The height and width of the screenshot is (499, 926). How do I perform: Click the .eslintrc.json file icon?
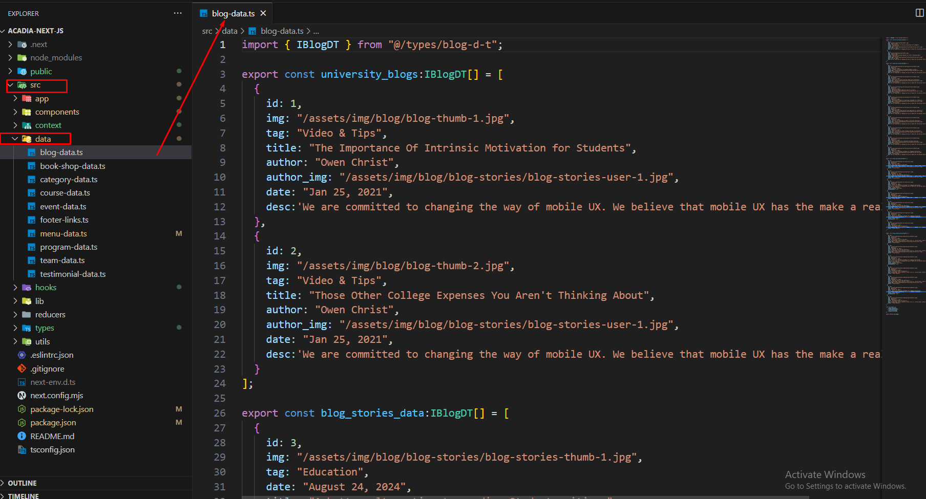click(x=22, y=355)
